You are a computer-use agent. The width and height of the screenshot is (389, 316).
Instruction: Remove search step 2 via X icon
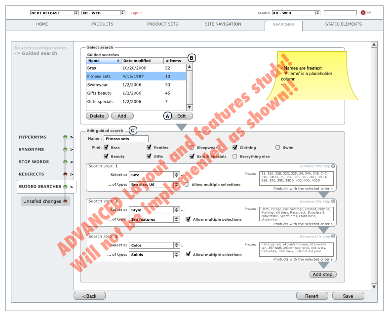[333, 201]
